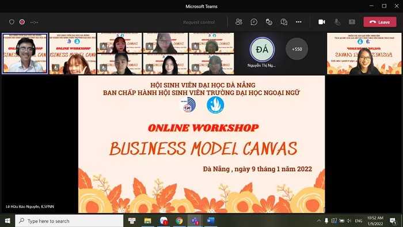This screenshot has width=403, height=227.
Task: Click the icon between Reactions and More actions
Action: click(284, 22)
